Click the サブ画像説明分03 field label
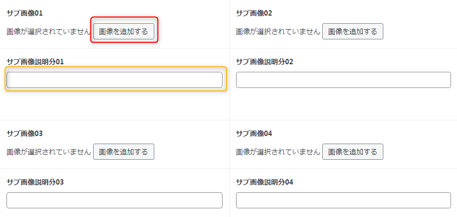The height and width of the screenshot is (217, 457). click(x=35, y=182)
